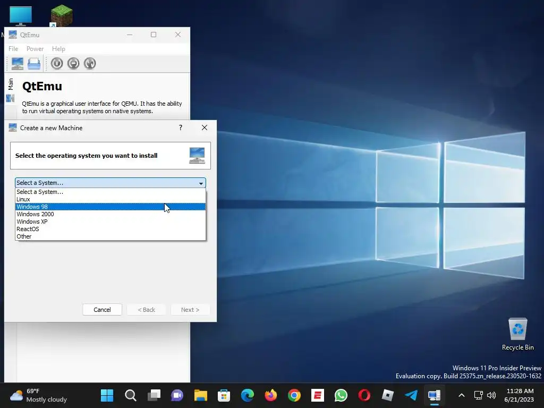Viewport: 544px width, 408px height.
Task: Click the network tray icon
Action: pyautogui.click(x=479, y=395)
